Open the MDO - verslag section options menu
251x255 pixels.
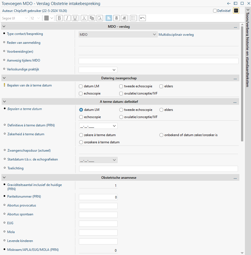(x=235, y=27)
